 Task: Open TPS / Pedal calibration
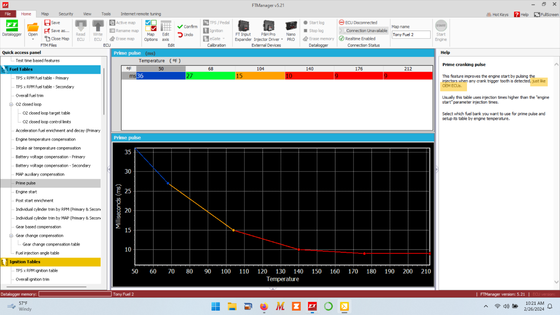pos(217,23)
